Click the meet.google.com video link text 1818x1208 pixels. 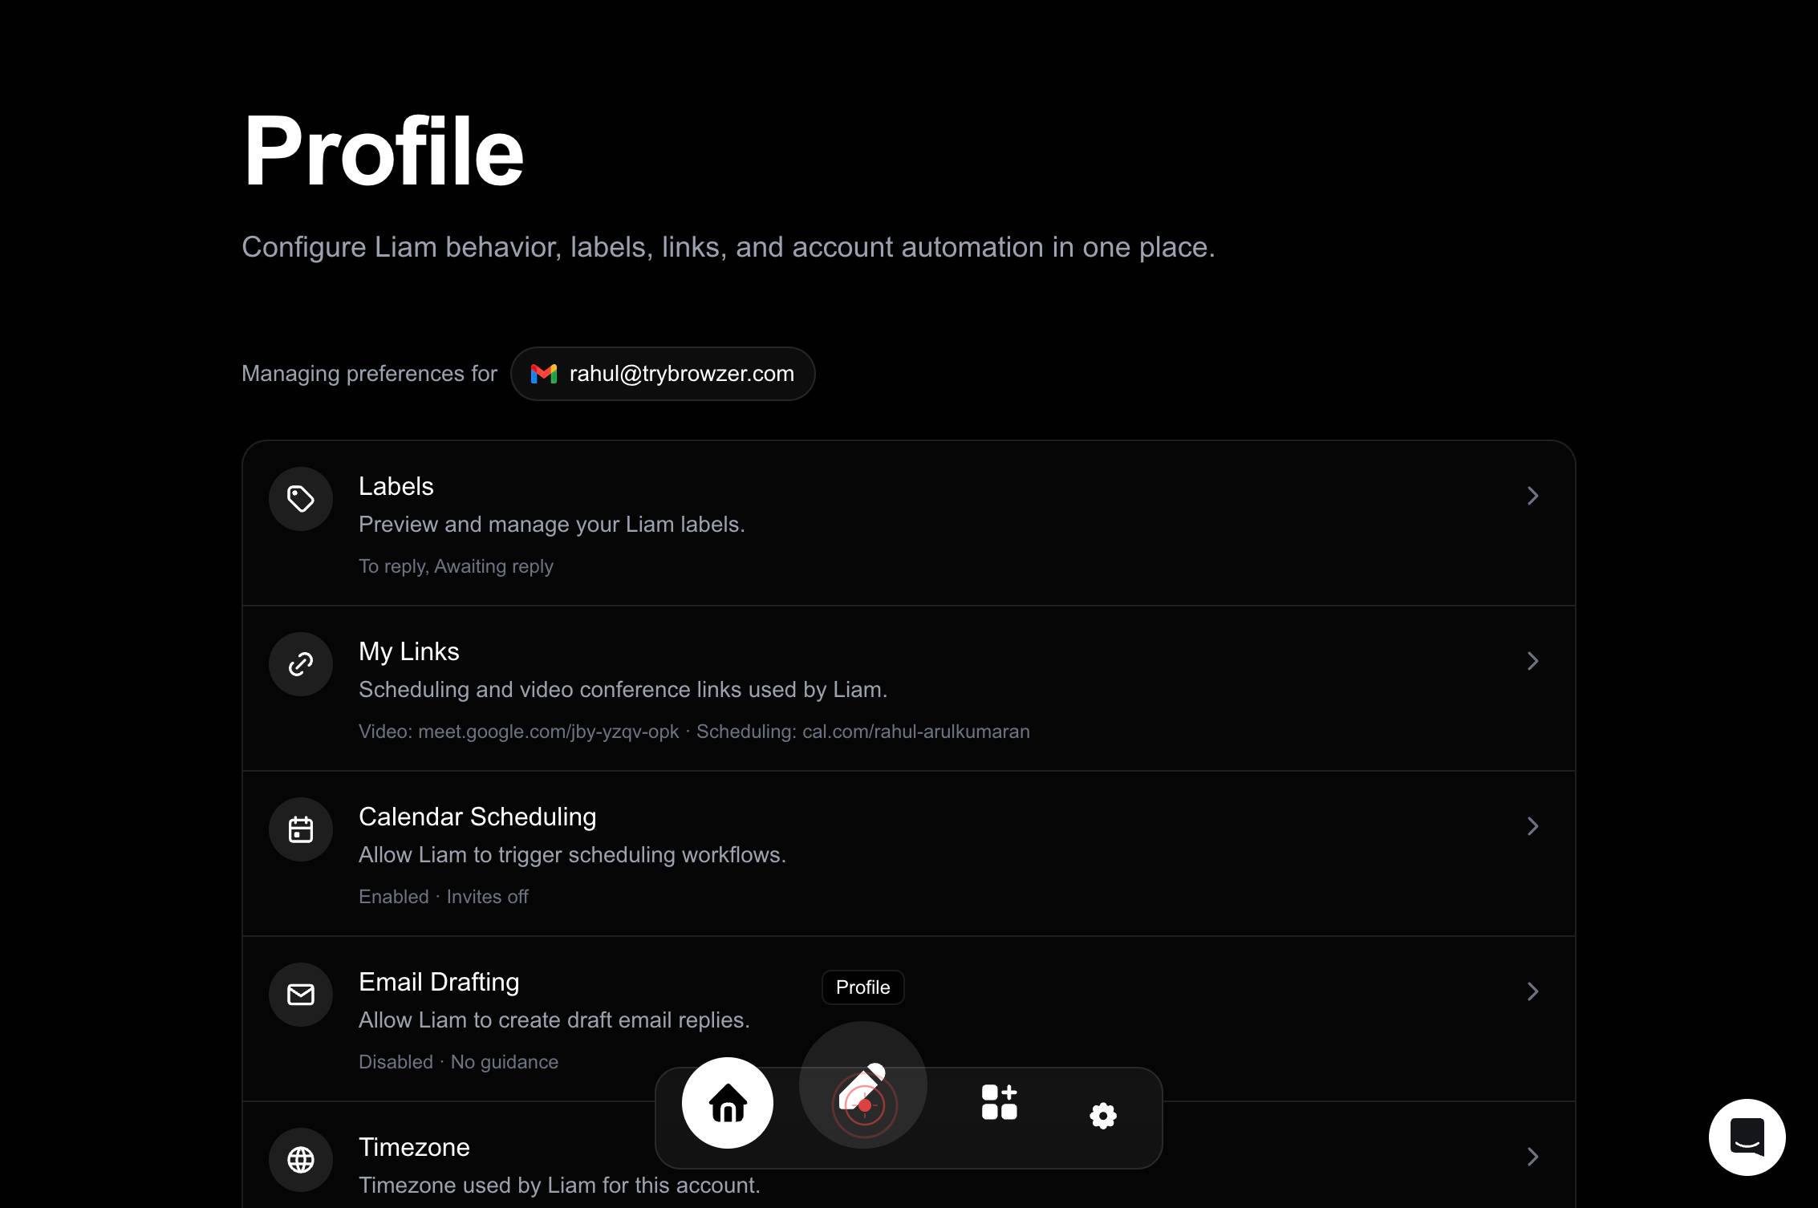(548, 732)
